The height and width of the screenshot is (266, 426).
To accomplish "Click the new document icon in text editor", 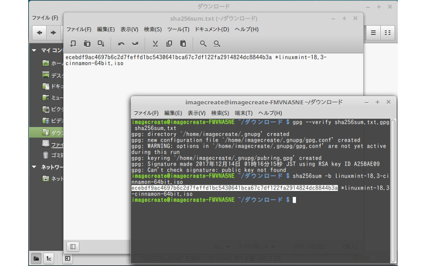I will click(73, 44).
